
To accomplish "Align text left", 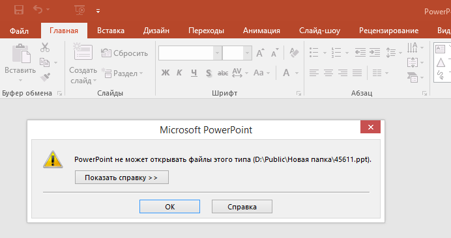I will point(313,73).
